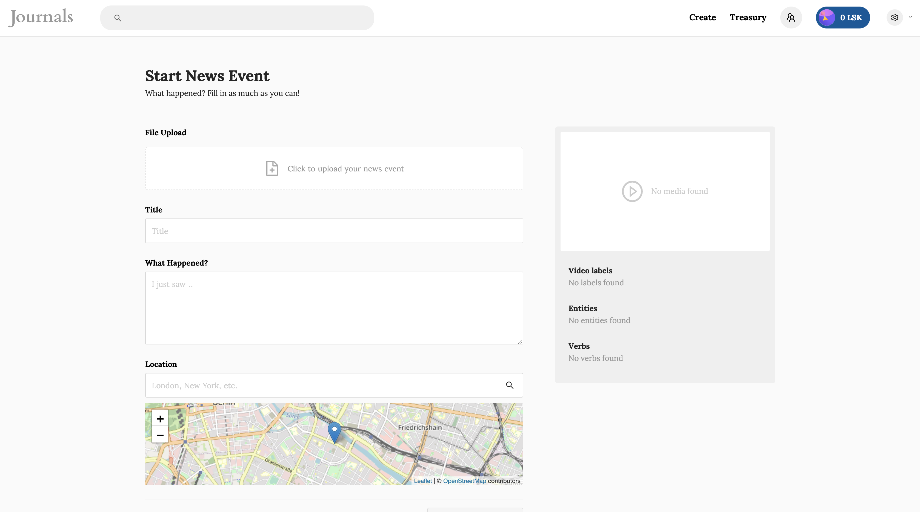Image resolution: width=920 pixels, height=512 pixels.
Task: Open the OpenStreetMap attribution link
Action: click(464, 481)
